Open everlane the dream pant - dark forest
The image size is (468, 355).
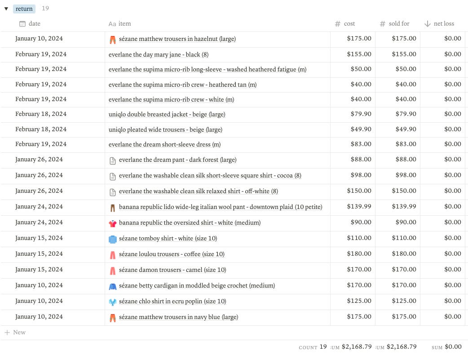pyautogui.click(x=177, y=160)
